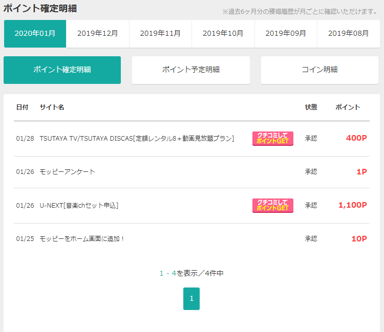Click モッピーをホーム画面に追加！ row text
Viewport: 384px width, 332px height.
[x=82, y=239]
